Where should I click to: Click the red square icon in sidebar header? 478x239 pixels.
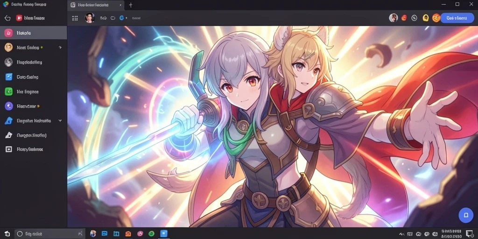pyautogui.click(x=19, y=18)
